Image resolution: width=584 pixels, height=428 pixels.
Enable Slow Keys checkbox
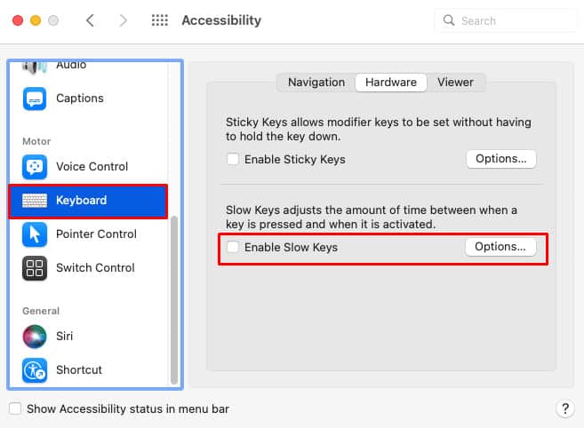point(233,247)
